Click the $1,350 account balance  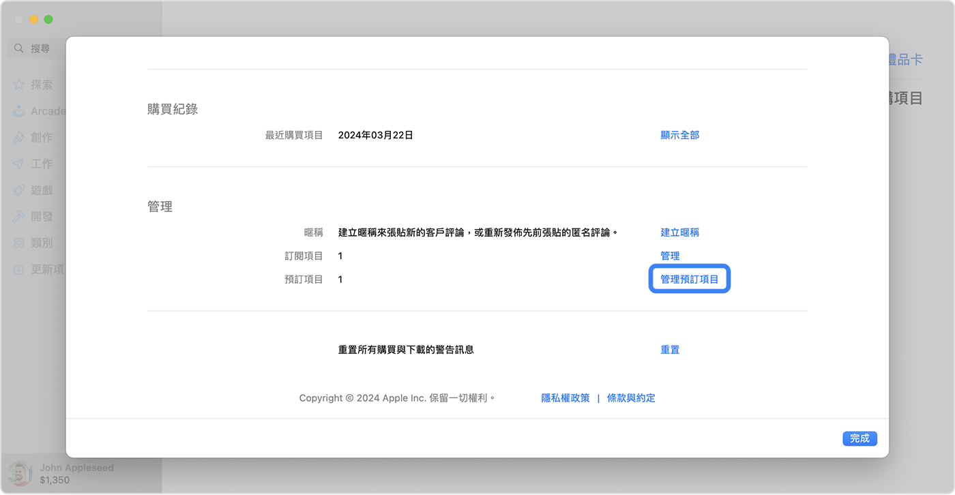[55, 480]
